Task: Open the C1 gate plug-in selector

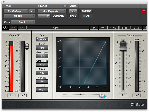Action: point(19,16)
